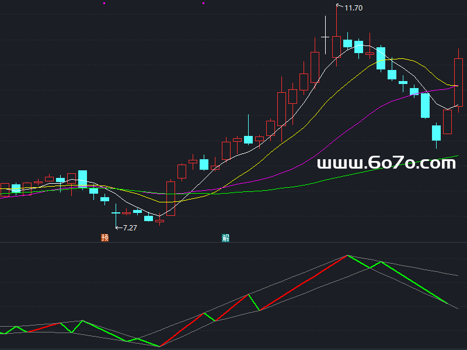Click the indicator lowest trough in lower panel
Screen dimensions: 467x350
(x=159, y=346)
